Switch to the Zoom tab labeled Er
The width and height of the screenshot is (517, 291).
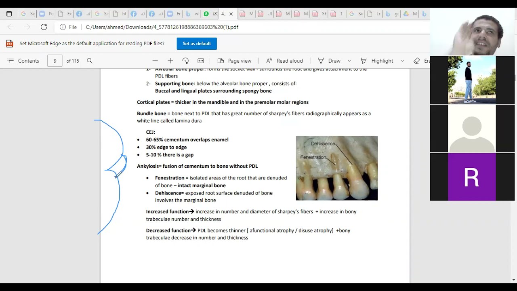pos(174,14)
